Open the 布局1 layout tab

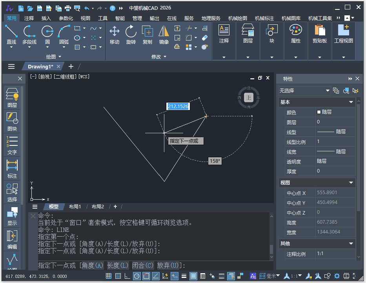point(75,206)
